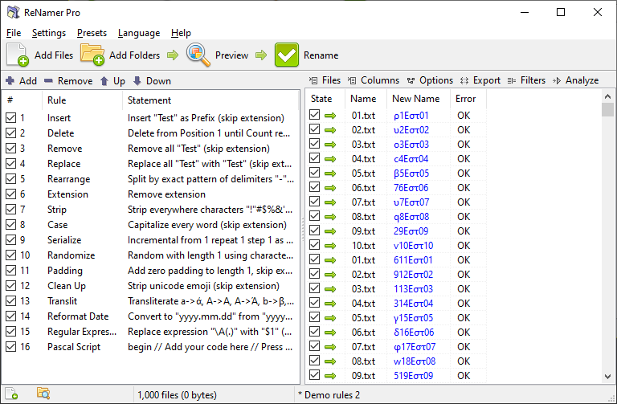Sort files by New Name column header

coord(415,99)
